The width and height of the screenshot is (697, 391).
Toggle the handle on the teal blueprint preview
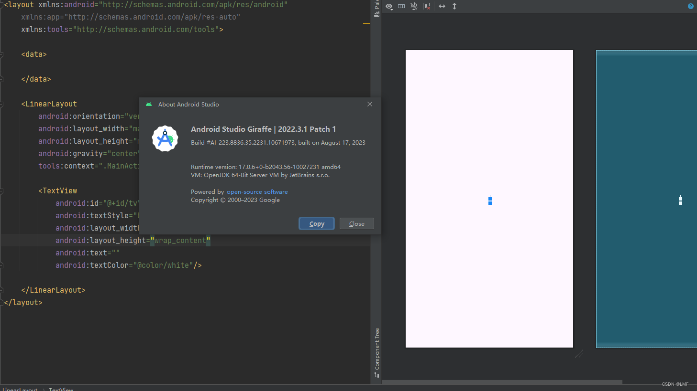[x=680, y=200]
